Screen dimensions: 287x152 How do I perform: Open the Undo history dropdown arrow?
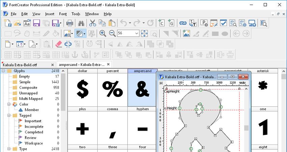click(130, 23)
